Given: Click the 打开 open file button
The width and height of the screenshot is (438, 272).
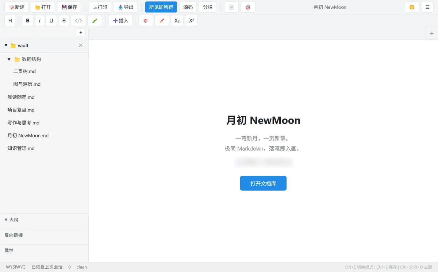Looking at the screenshot, I should point(43,7).
